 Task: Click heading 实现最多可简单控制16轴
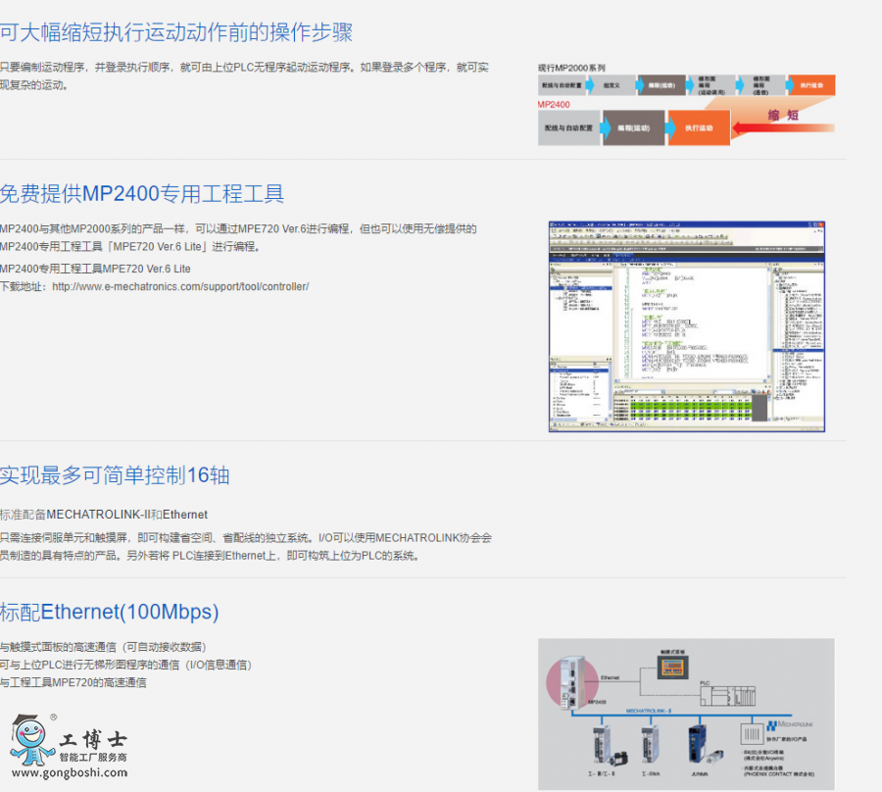[115, 475]
